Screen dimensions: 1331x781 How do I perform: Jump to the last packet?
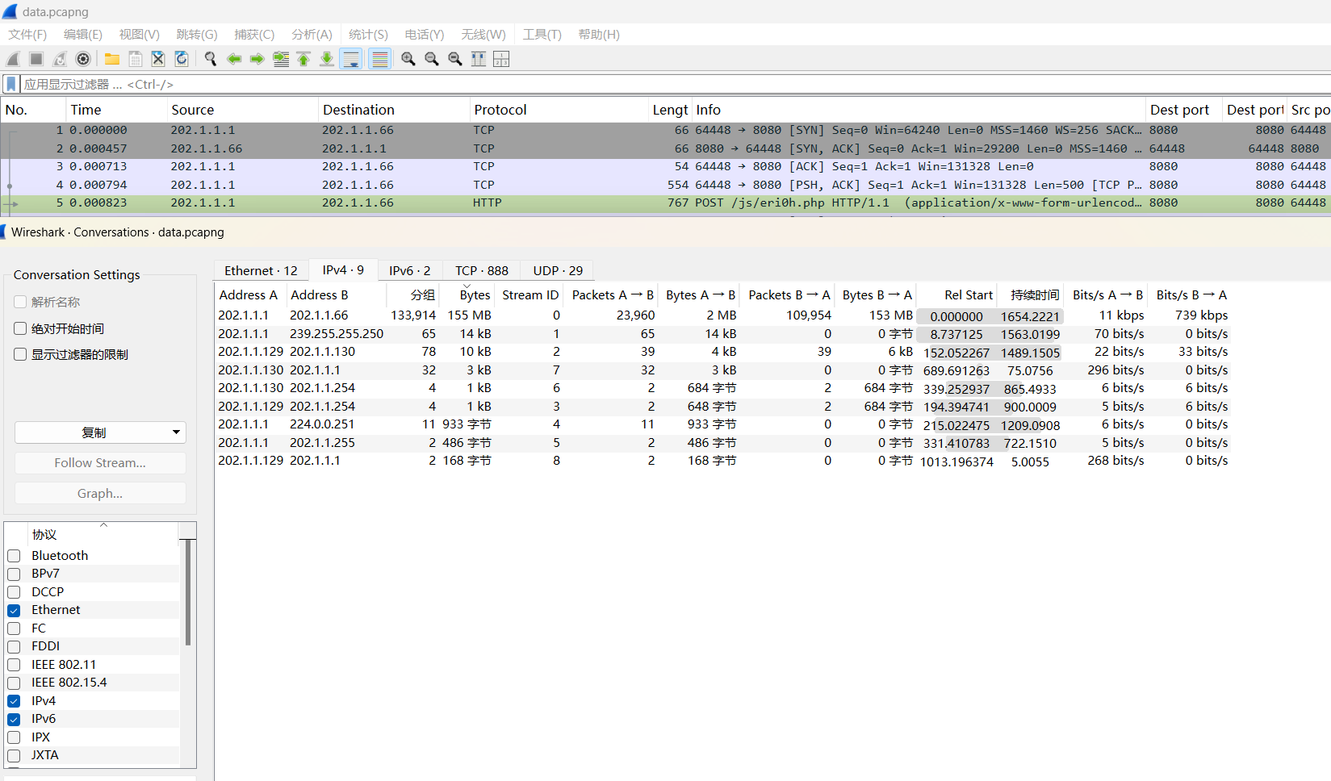click(327, 59)
